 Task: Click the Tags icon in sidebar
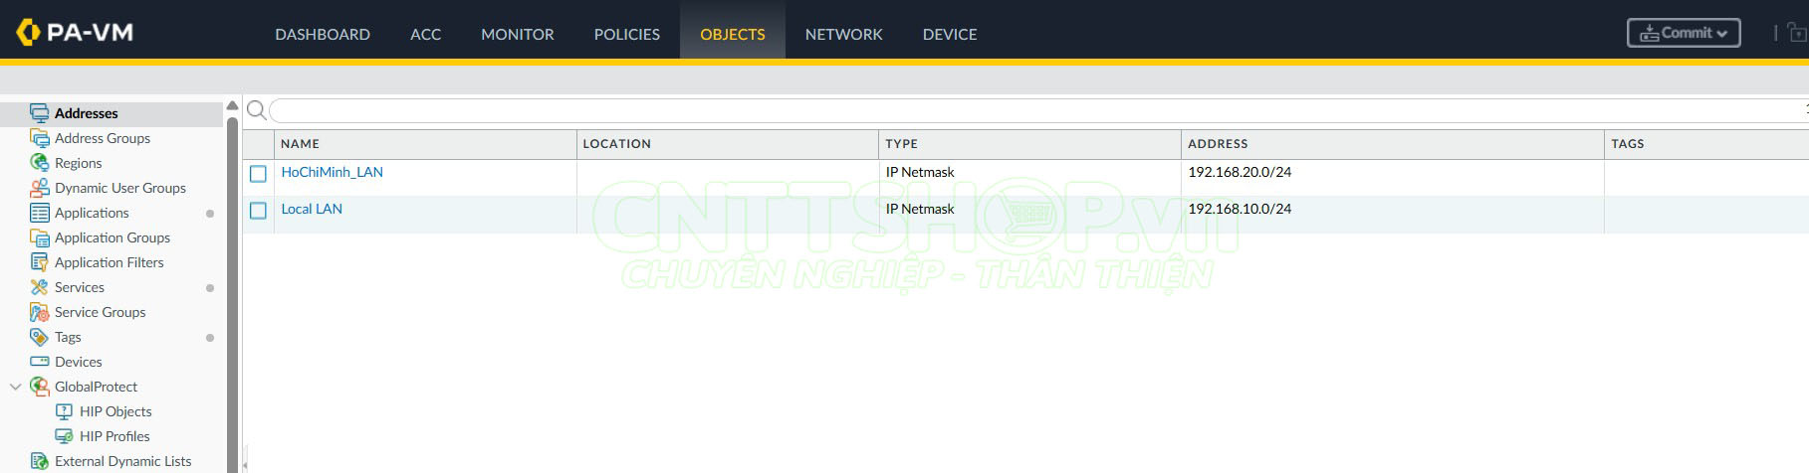click(x=40, y=337)
